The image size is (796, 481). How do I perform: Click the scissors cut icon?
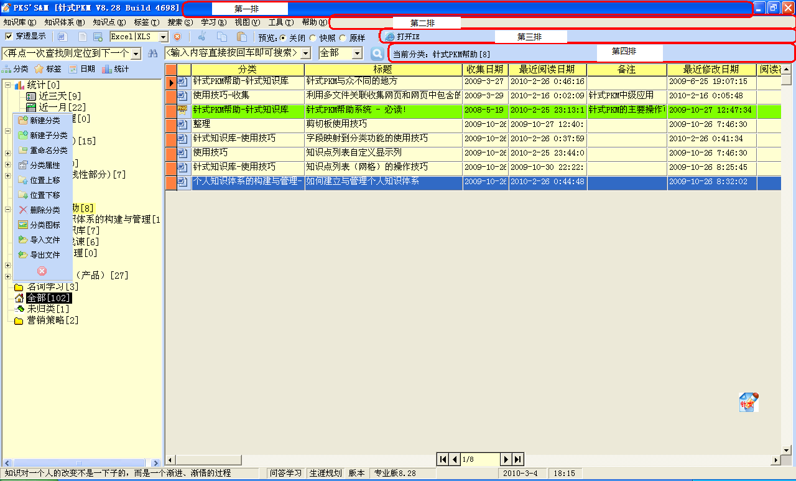201,37
